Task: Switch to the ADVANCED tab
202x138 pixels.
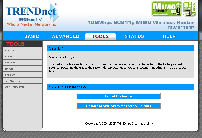Action: point(66,36)
